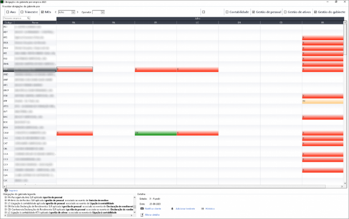Go to next month with the right arrow
This screenshot has width=349, height=219.
tap(78, 12)
